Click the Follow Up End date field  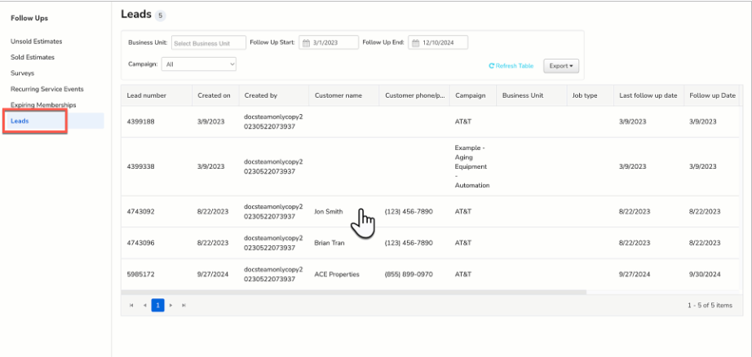(438, 42)
